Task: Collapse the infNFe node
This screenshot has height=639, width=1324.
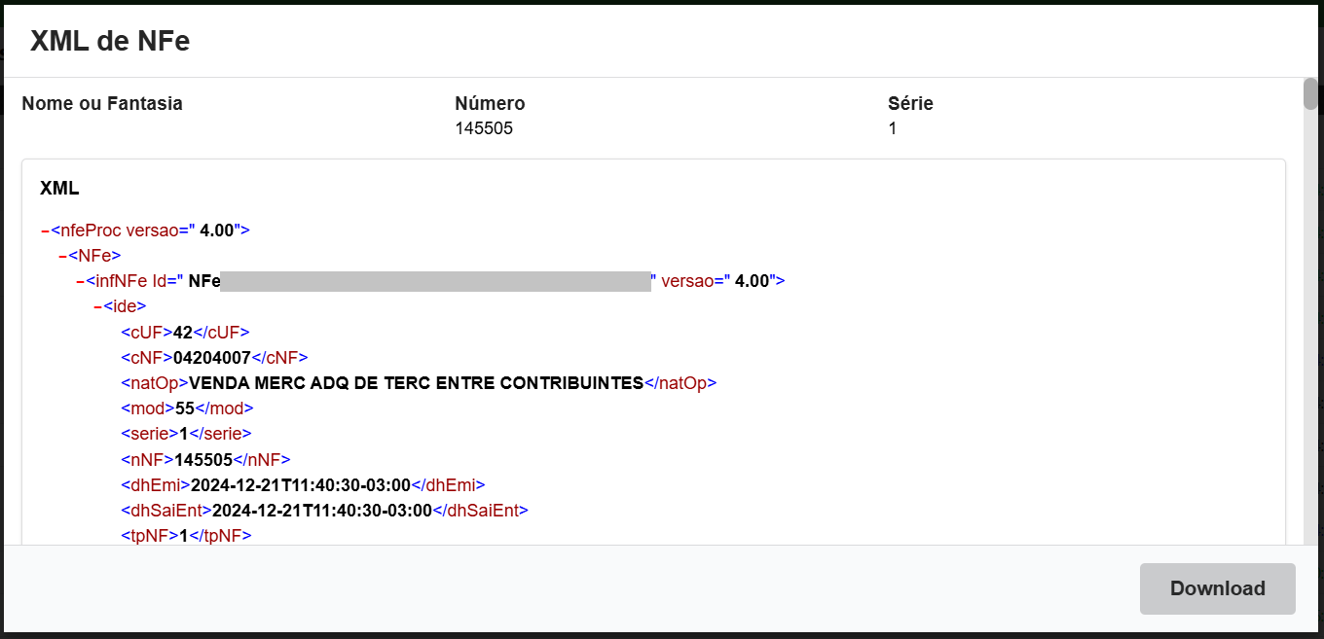Action: [x=80, y=281]
